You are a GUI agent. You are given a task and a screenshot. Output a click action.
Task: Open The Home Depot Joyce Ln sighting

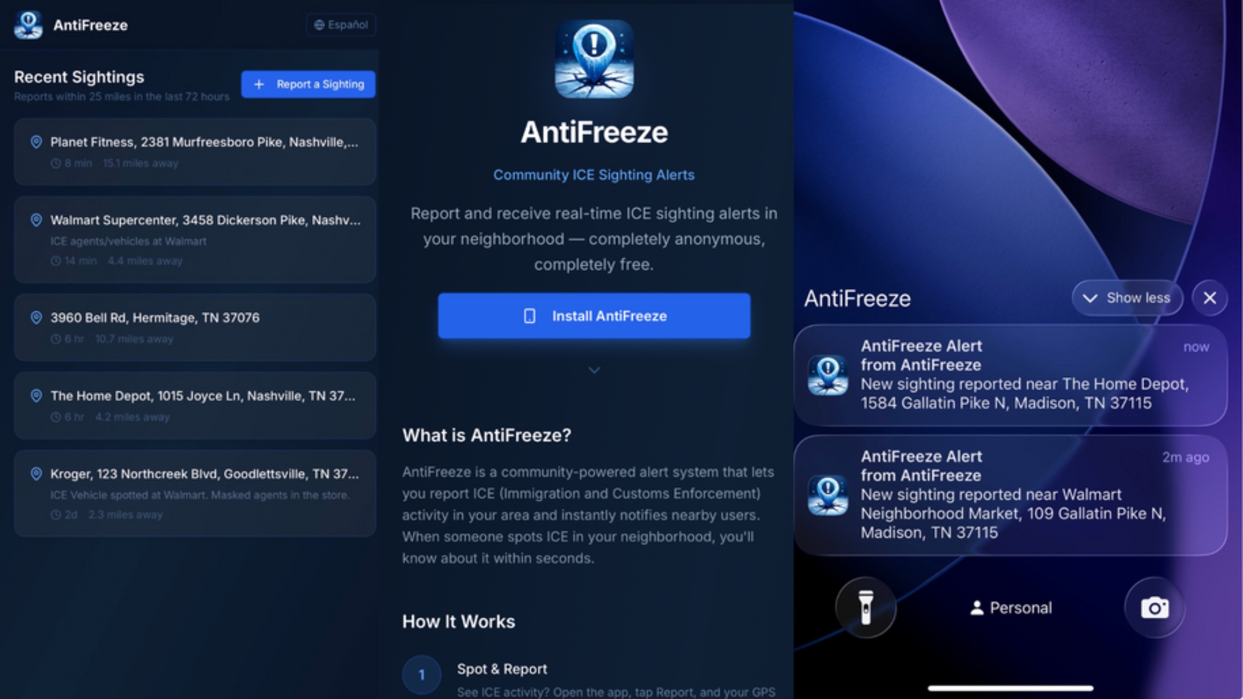pos(195,405)
